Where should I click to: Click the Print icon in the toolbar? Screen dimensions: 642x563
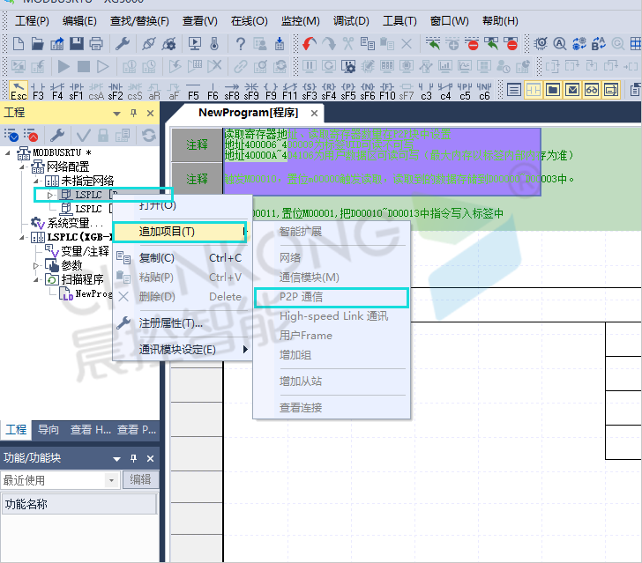tap(96, 43)
